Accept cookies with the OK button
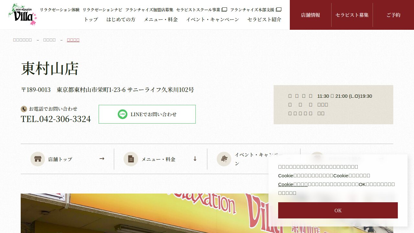This screenshot has width=414, height=233. (338, 210)
